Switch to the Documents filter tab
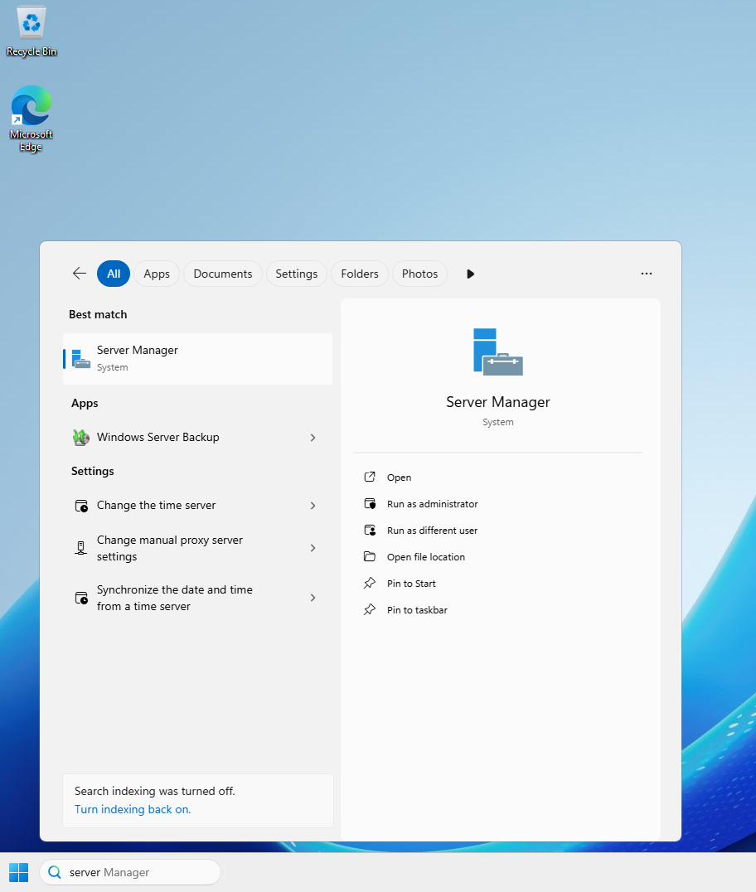Viewport: 756px width, 892px height. (x=222, y=274)
